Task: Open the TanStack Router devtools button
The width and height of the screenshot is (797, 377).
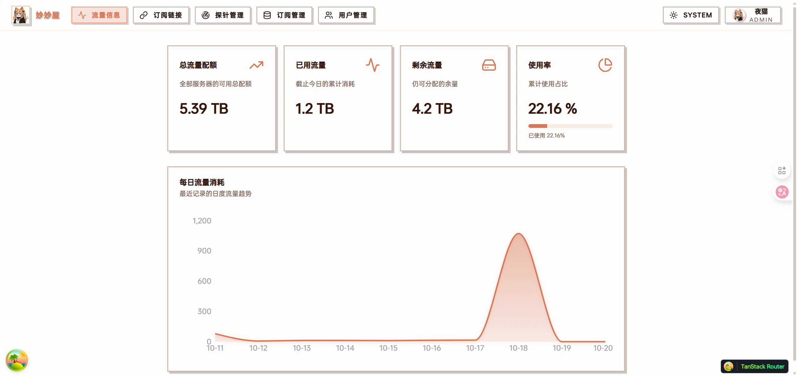Action: click(x=754, y=366)
